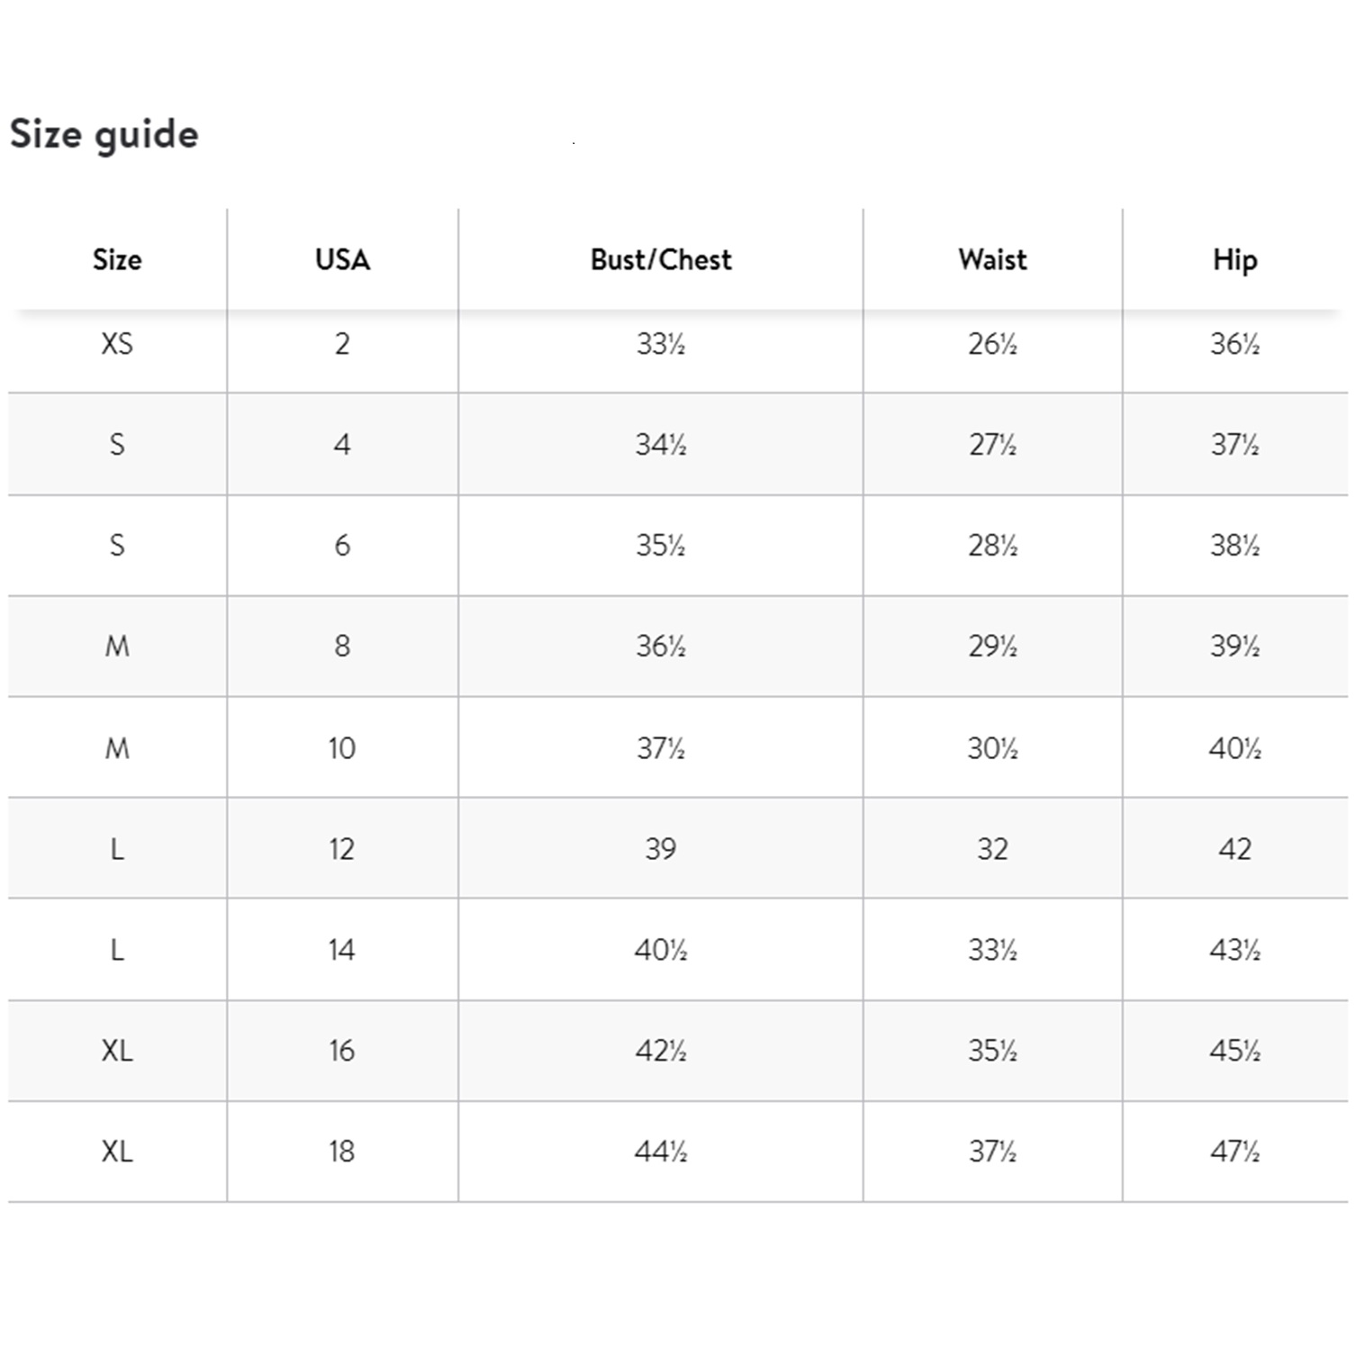Select hip measurement 40½
1365x1365 pixels.
(1234, 748)
